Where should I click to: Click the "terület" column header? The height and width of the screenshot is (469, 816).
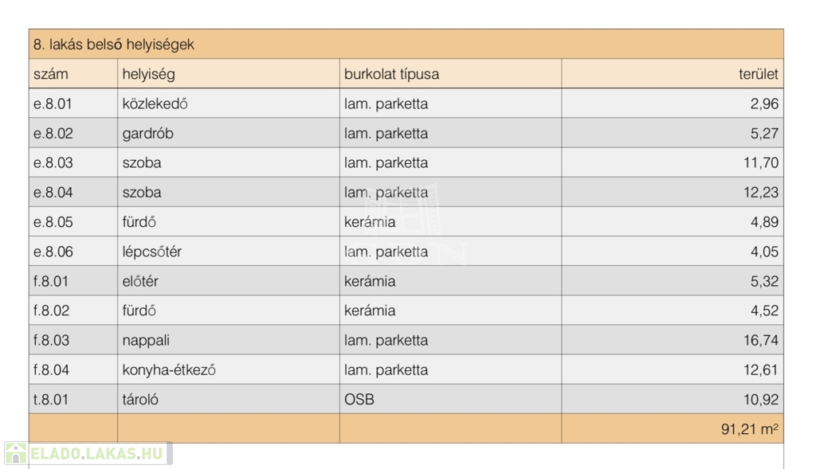pos(758,74)
